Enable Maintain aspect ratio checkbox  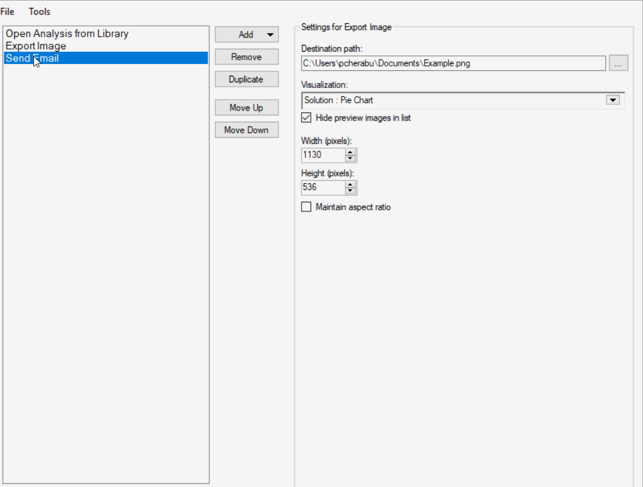[x=306, y=207]
